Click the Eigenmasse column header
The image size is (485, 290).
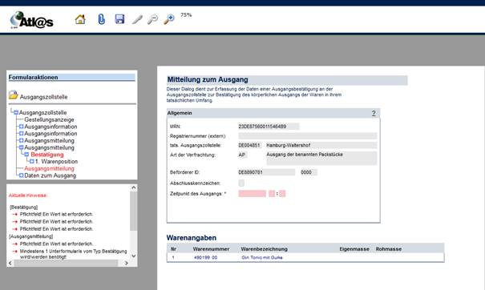[x=354, y=249]
